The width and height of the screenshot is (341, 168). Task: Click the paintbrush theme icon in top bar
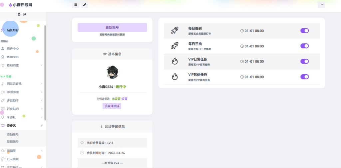point(84,5)
